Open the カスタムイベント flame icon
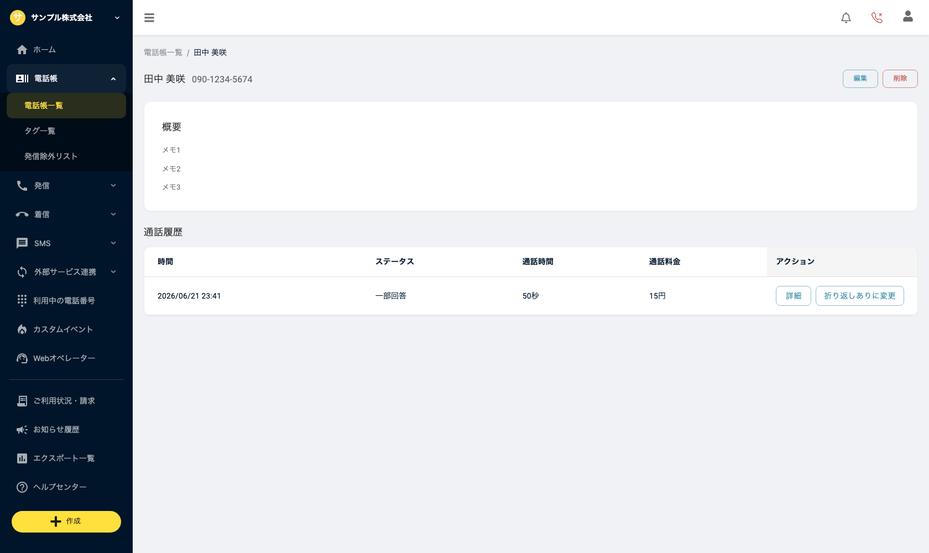 [x=22, y=330]
